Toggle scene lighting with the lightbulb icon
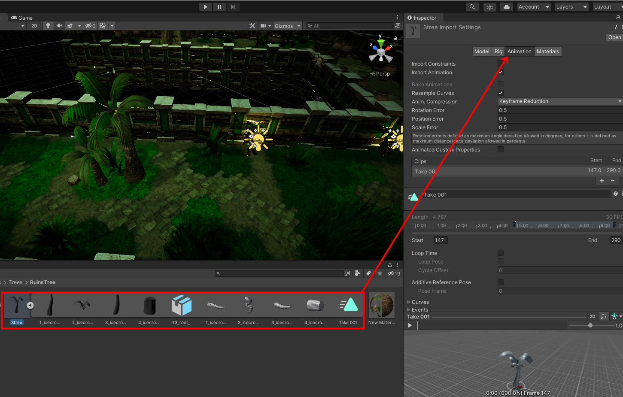 click(48, 26)
